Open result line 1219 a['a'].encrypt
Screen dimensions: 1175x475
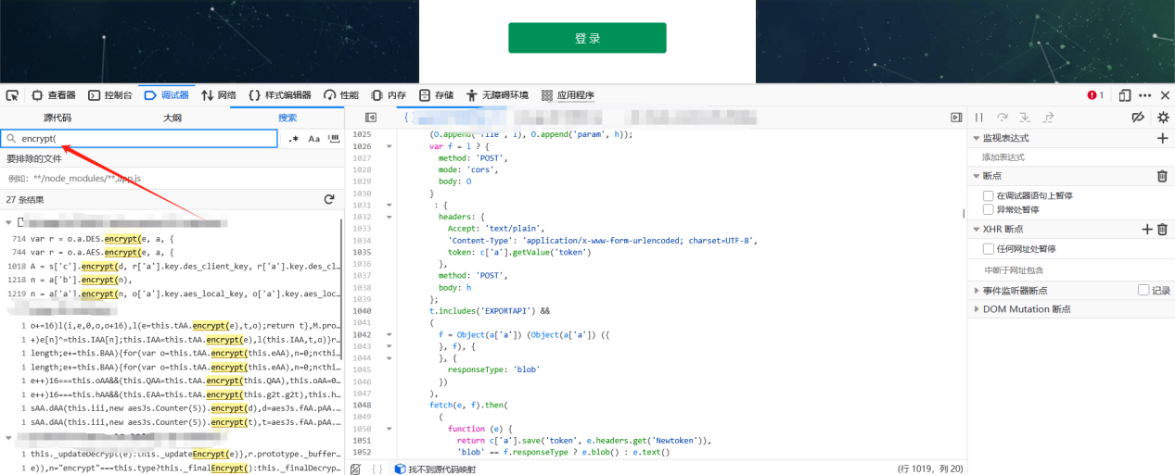pyautogui.click(x=174, y=293)
